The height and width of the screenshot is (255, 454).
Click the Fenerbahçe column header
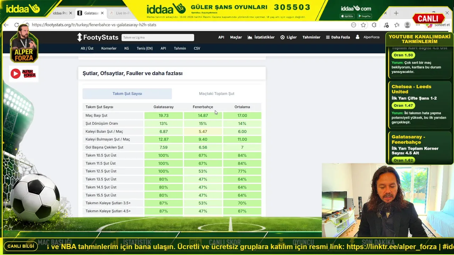point(203,107)
